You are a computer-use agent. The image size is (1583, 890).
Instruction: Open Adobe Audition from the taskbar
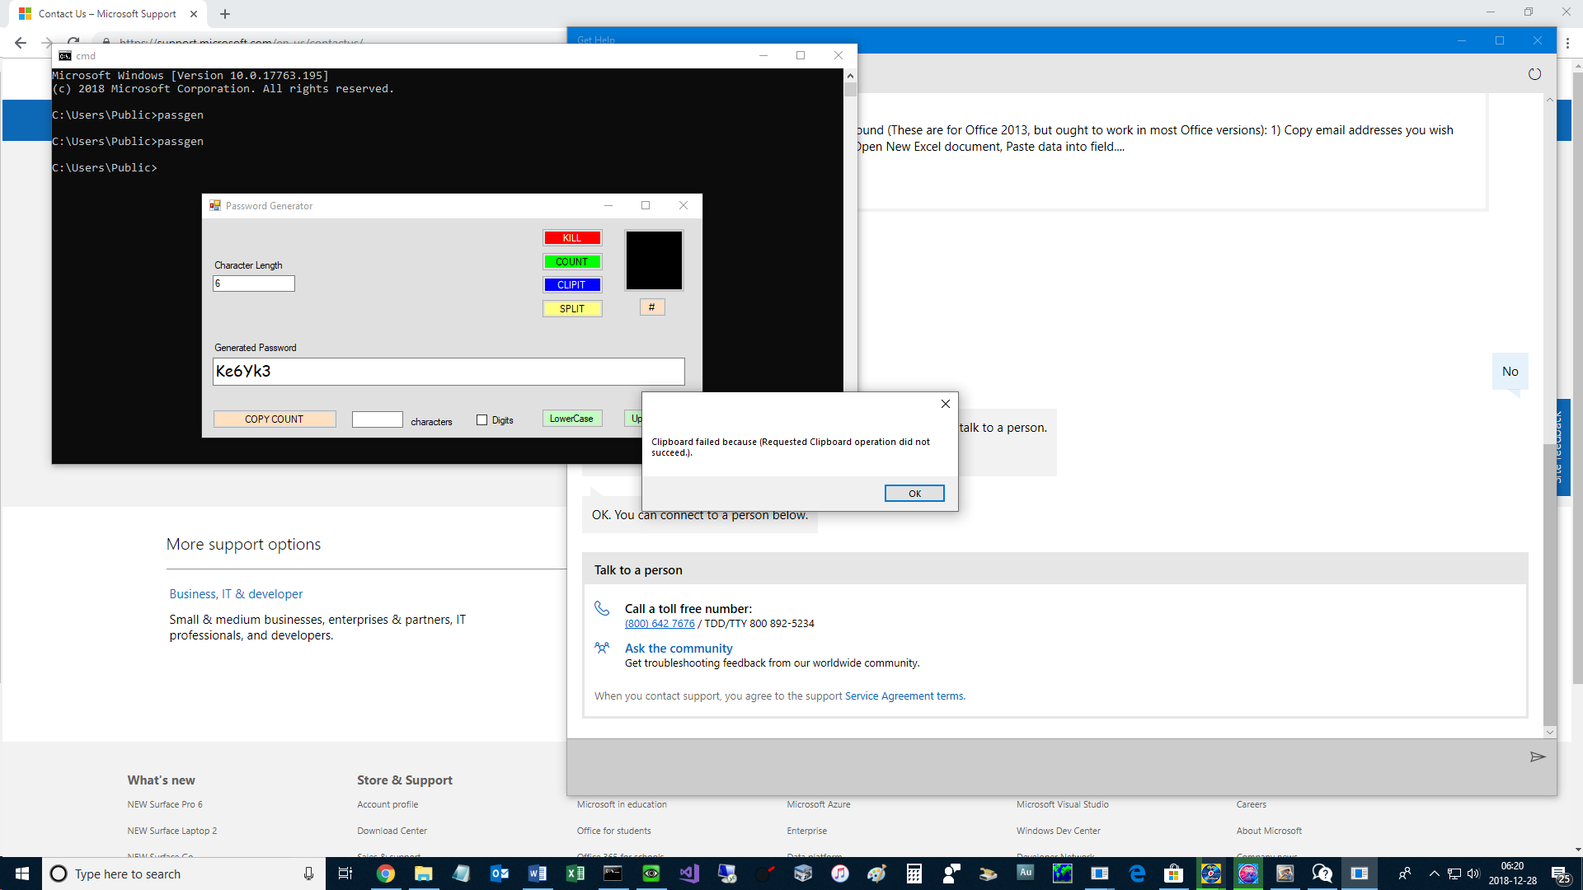1026,872
